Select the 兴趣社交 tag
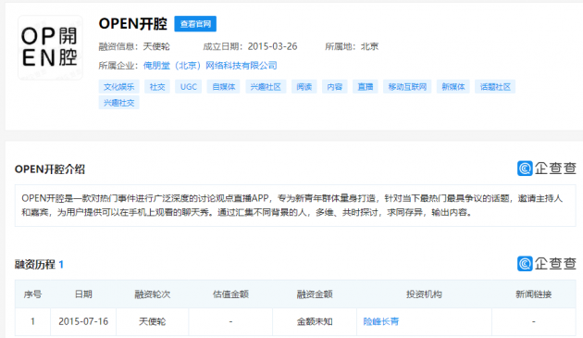This screenshot has height=338, width=583. coord(119,103)
